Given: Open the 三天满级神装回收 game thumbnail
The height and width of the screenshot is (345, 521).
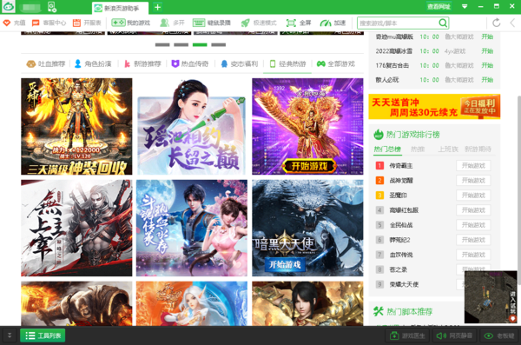Looking at the screenshot, I should tap(76, 126).
